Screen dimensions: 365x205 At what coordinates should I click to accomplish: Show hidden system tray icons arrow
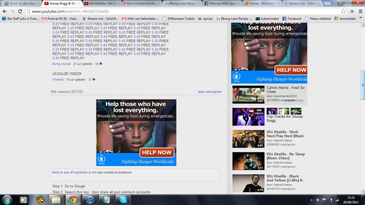[x=311, y=200]
